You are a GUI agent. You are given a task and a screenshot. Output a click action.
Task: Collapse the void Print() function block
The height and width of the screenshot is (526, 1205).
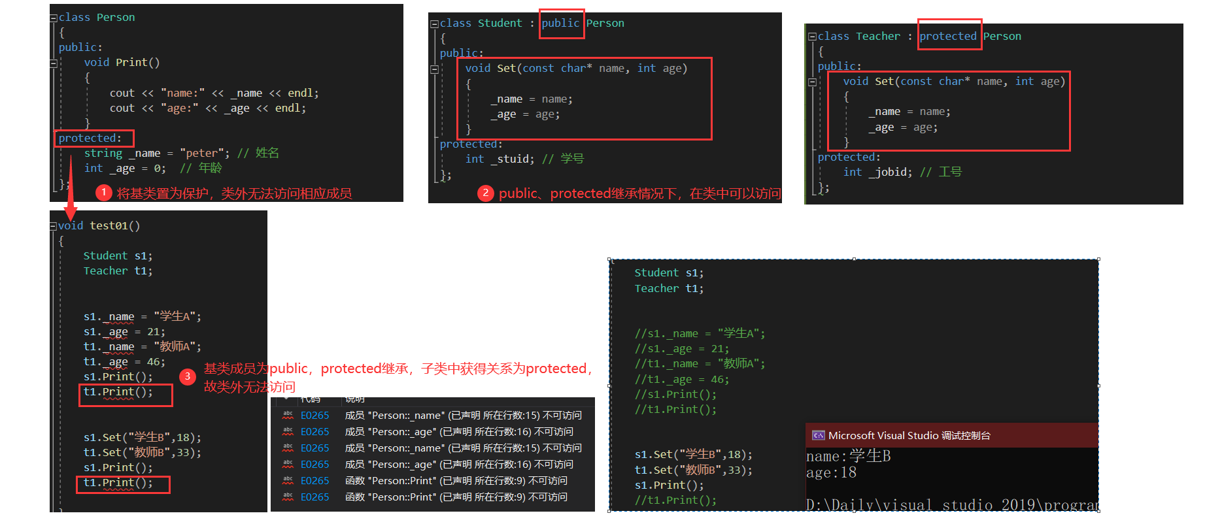click(x=54, y=63)
